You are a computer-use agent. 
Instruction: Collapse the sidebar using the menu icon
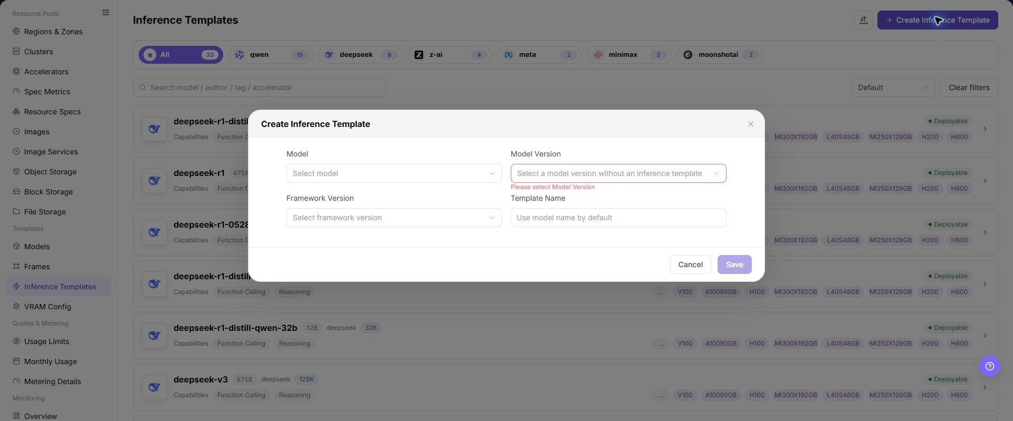(106, 13)
